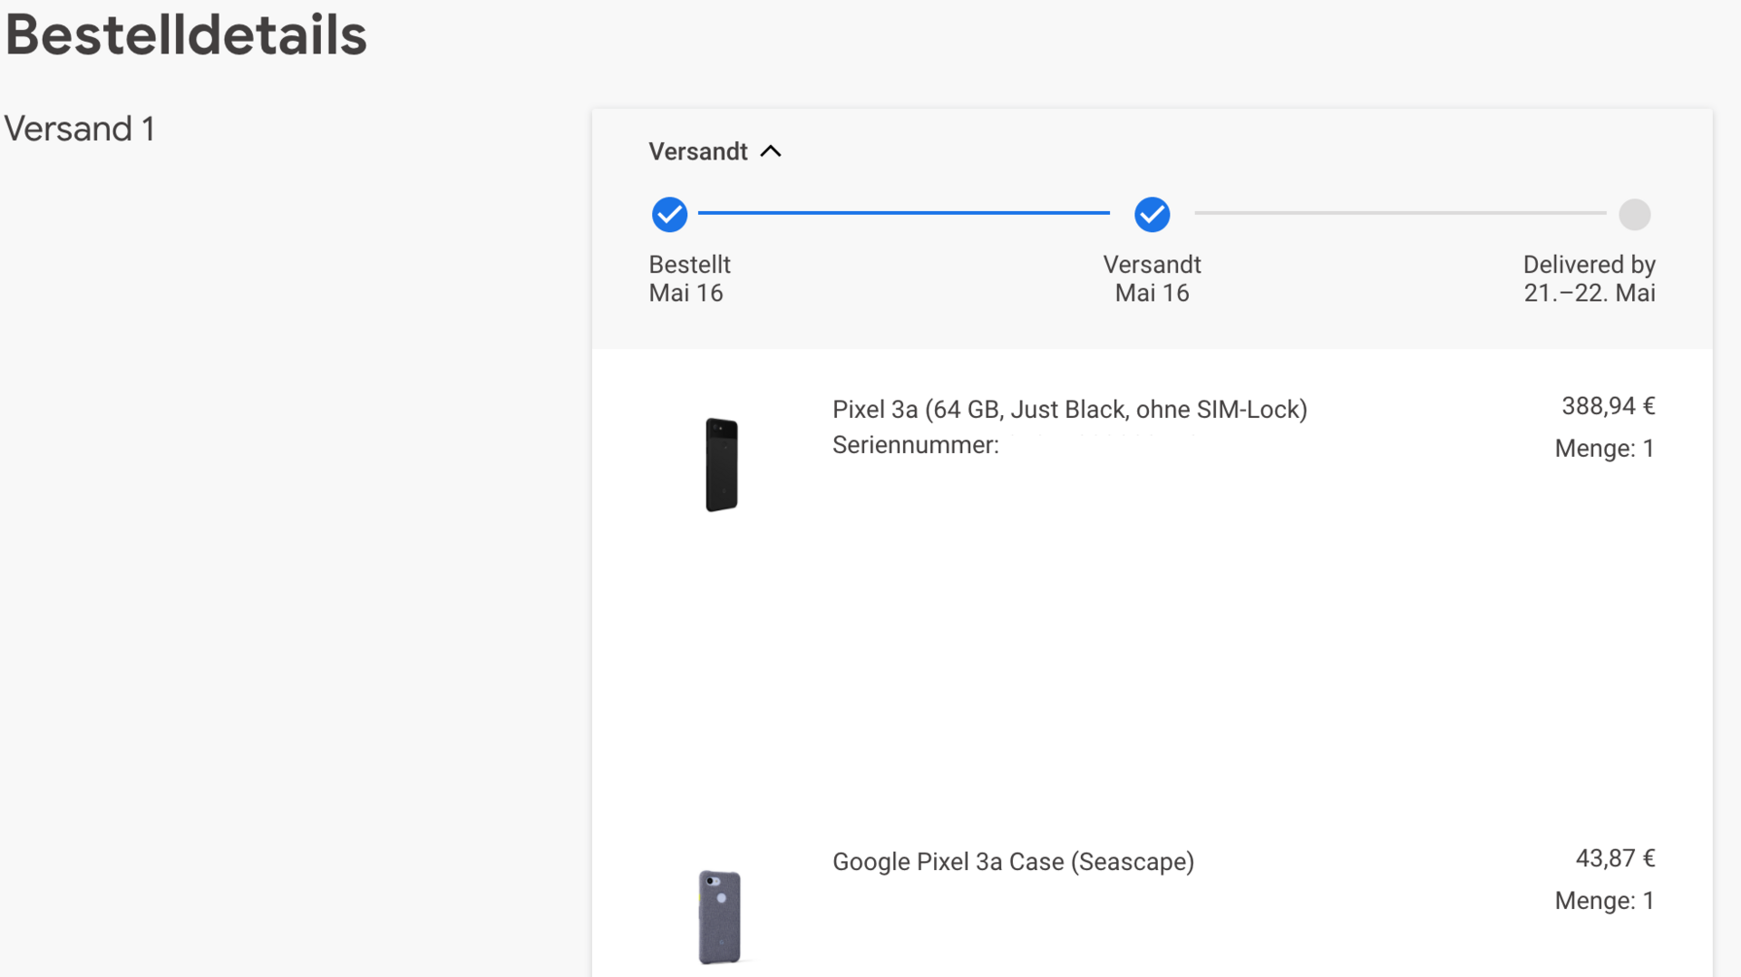This screenshot has height=977, width=1741.
Task: Collapse the Versandt shipment section chevron
Action: tap(771, 151)
